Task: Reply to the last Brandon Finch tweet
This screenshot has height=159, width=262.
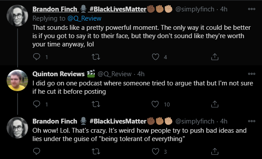Action: click(36, 151)
